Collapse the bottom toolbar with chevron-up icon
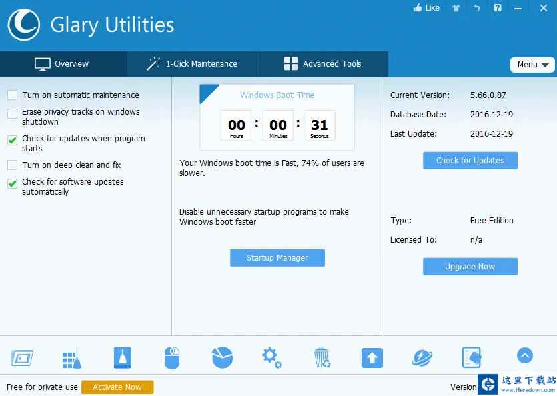The width and height of the screenshot is (557, 396). pyautogui.click(x=525, y=355)
